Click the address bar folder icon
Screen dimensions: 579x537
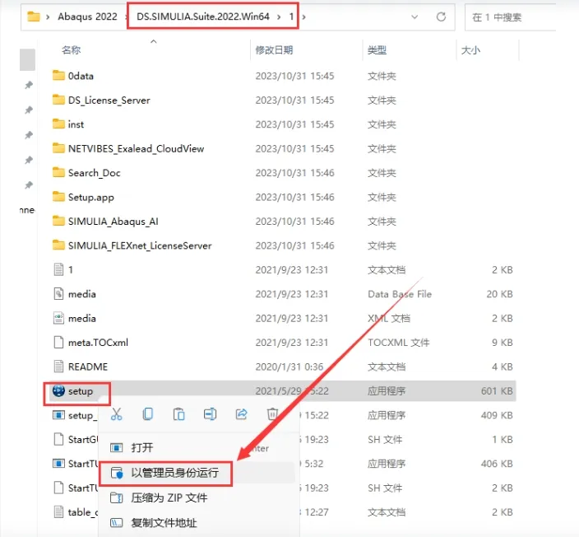(x=34, y=16)
